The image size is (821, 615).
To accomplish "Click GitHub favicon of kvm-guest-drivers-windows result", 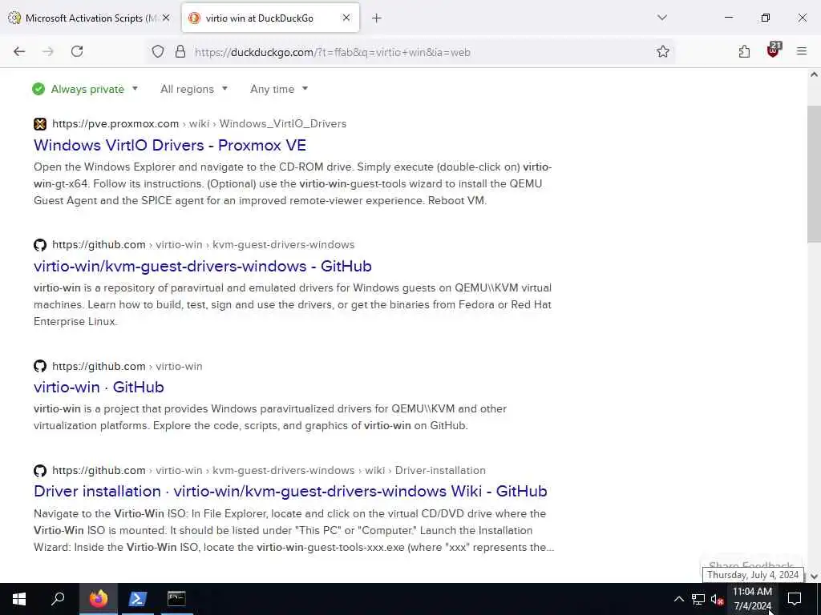I will pyautogui.click(x=40, y=245).
